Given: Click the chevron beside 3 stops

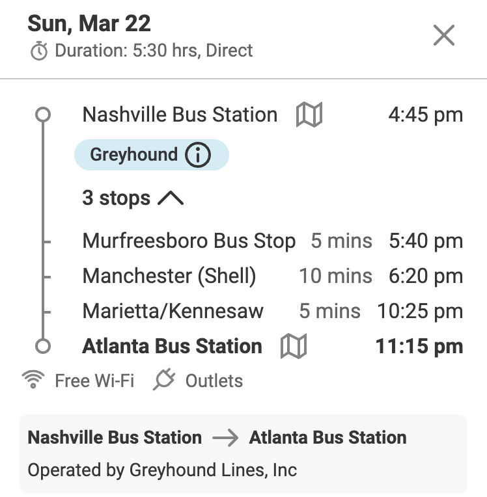Looking at the screenshot, I should (171, 198).
